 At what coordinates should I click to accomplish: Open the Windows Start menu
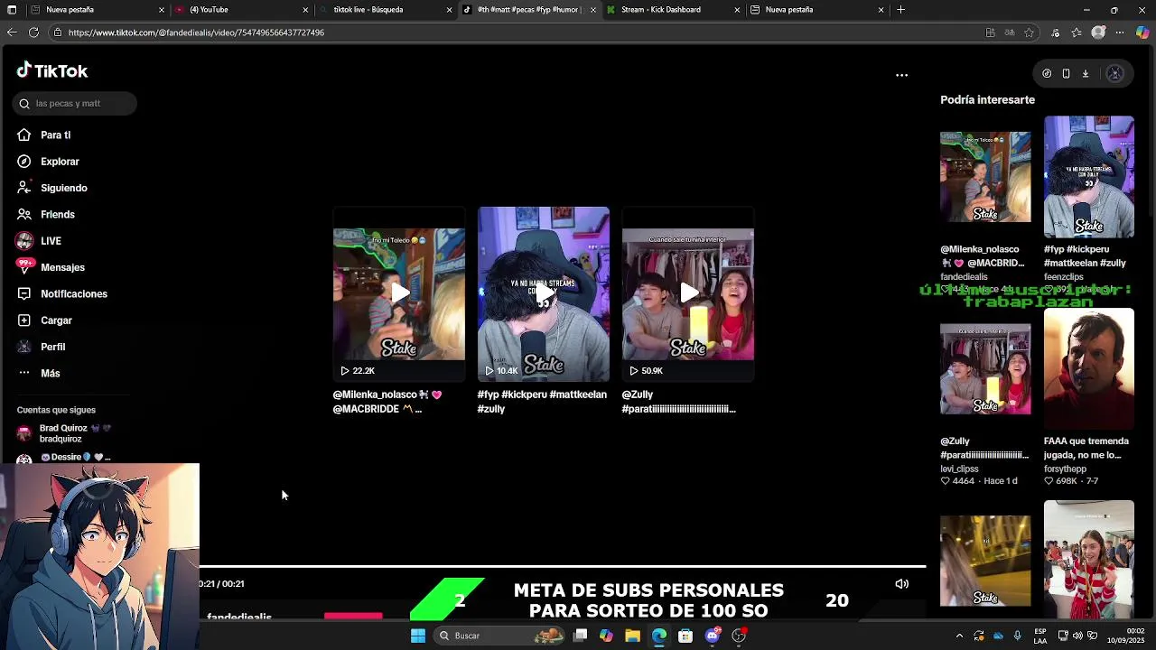pos(418,636)
